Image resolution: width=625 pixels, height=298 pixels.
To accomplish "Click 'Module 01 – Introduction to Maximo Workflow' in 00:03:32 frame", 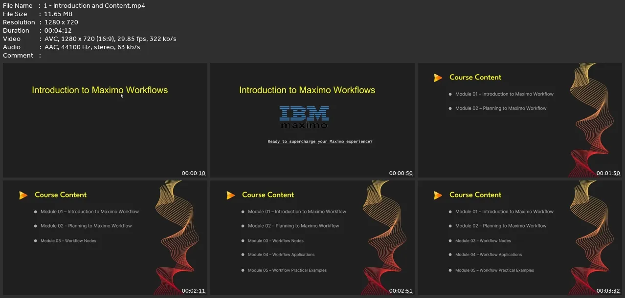I will [x=504, y=212].
